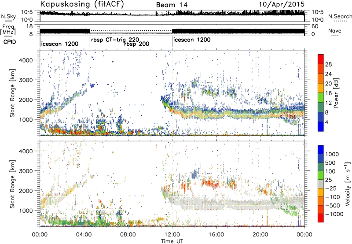Click the '12:00' time axis tick label
This screenshot has height=244, width=352.
pyautogui.click(x=172, y=235)
